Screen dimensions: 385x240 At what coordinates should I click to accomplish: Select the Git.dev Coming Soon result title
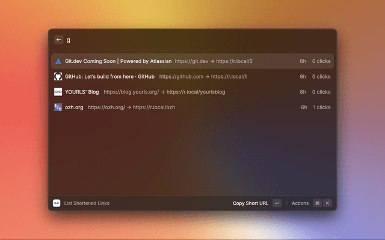118,61
